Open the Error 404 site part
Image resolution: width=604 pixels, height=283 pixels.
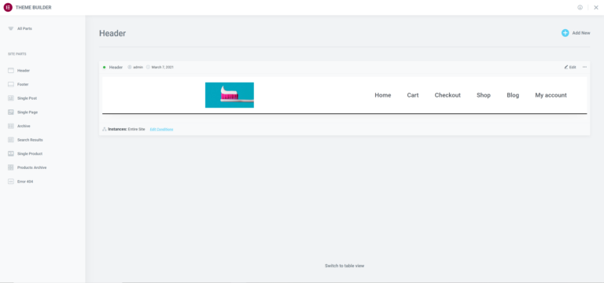(25, 182)
